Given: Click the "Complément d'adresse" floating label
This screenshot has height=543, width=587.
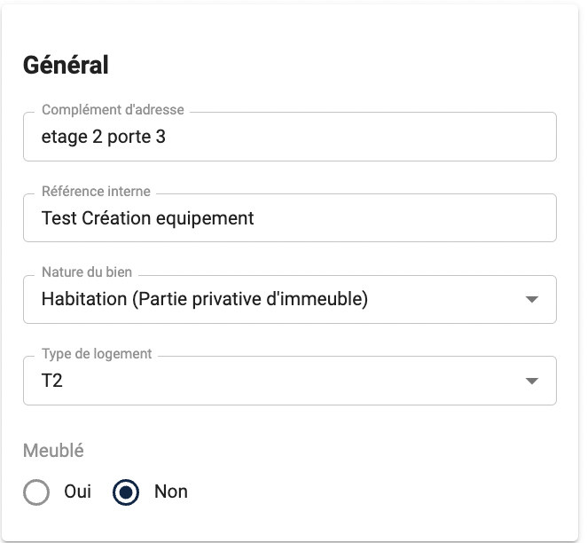Looking at the screenshot, I should (113, 110).
